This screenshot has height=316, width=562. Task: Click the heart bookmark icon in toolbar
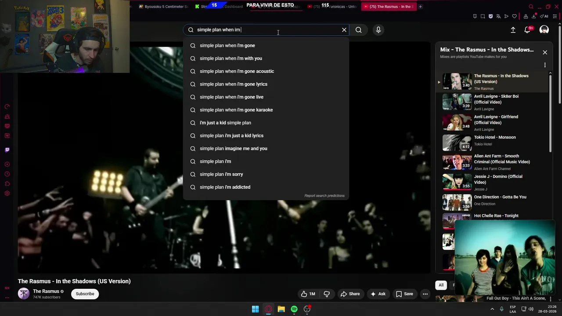[x=514, y=16]
